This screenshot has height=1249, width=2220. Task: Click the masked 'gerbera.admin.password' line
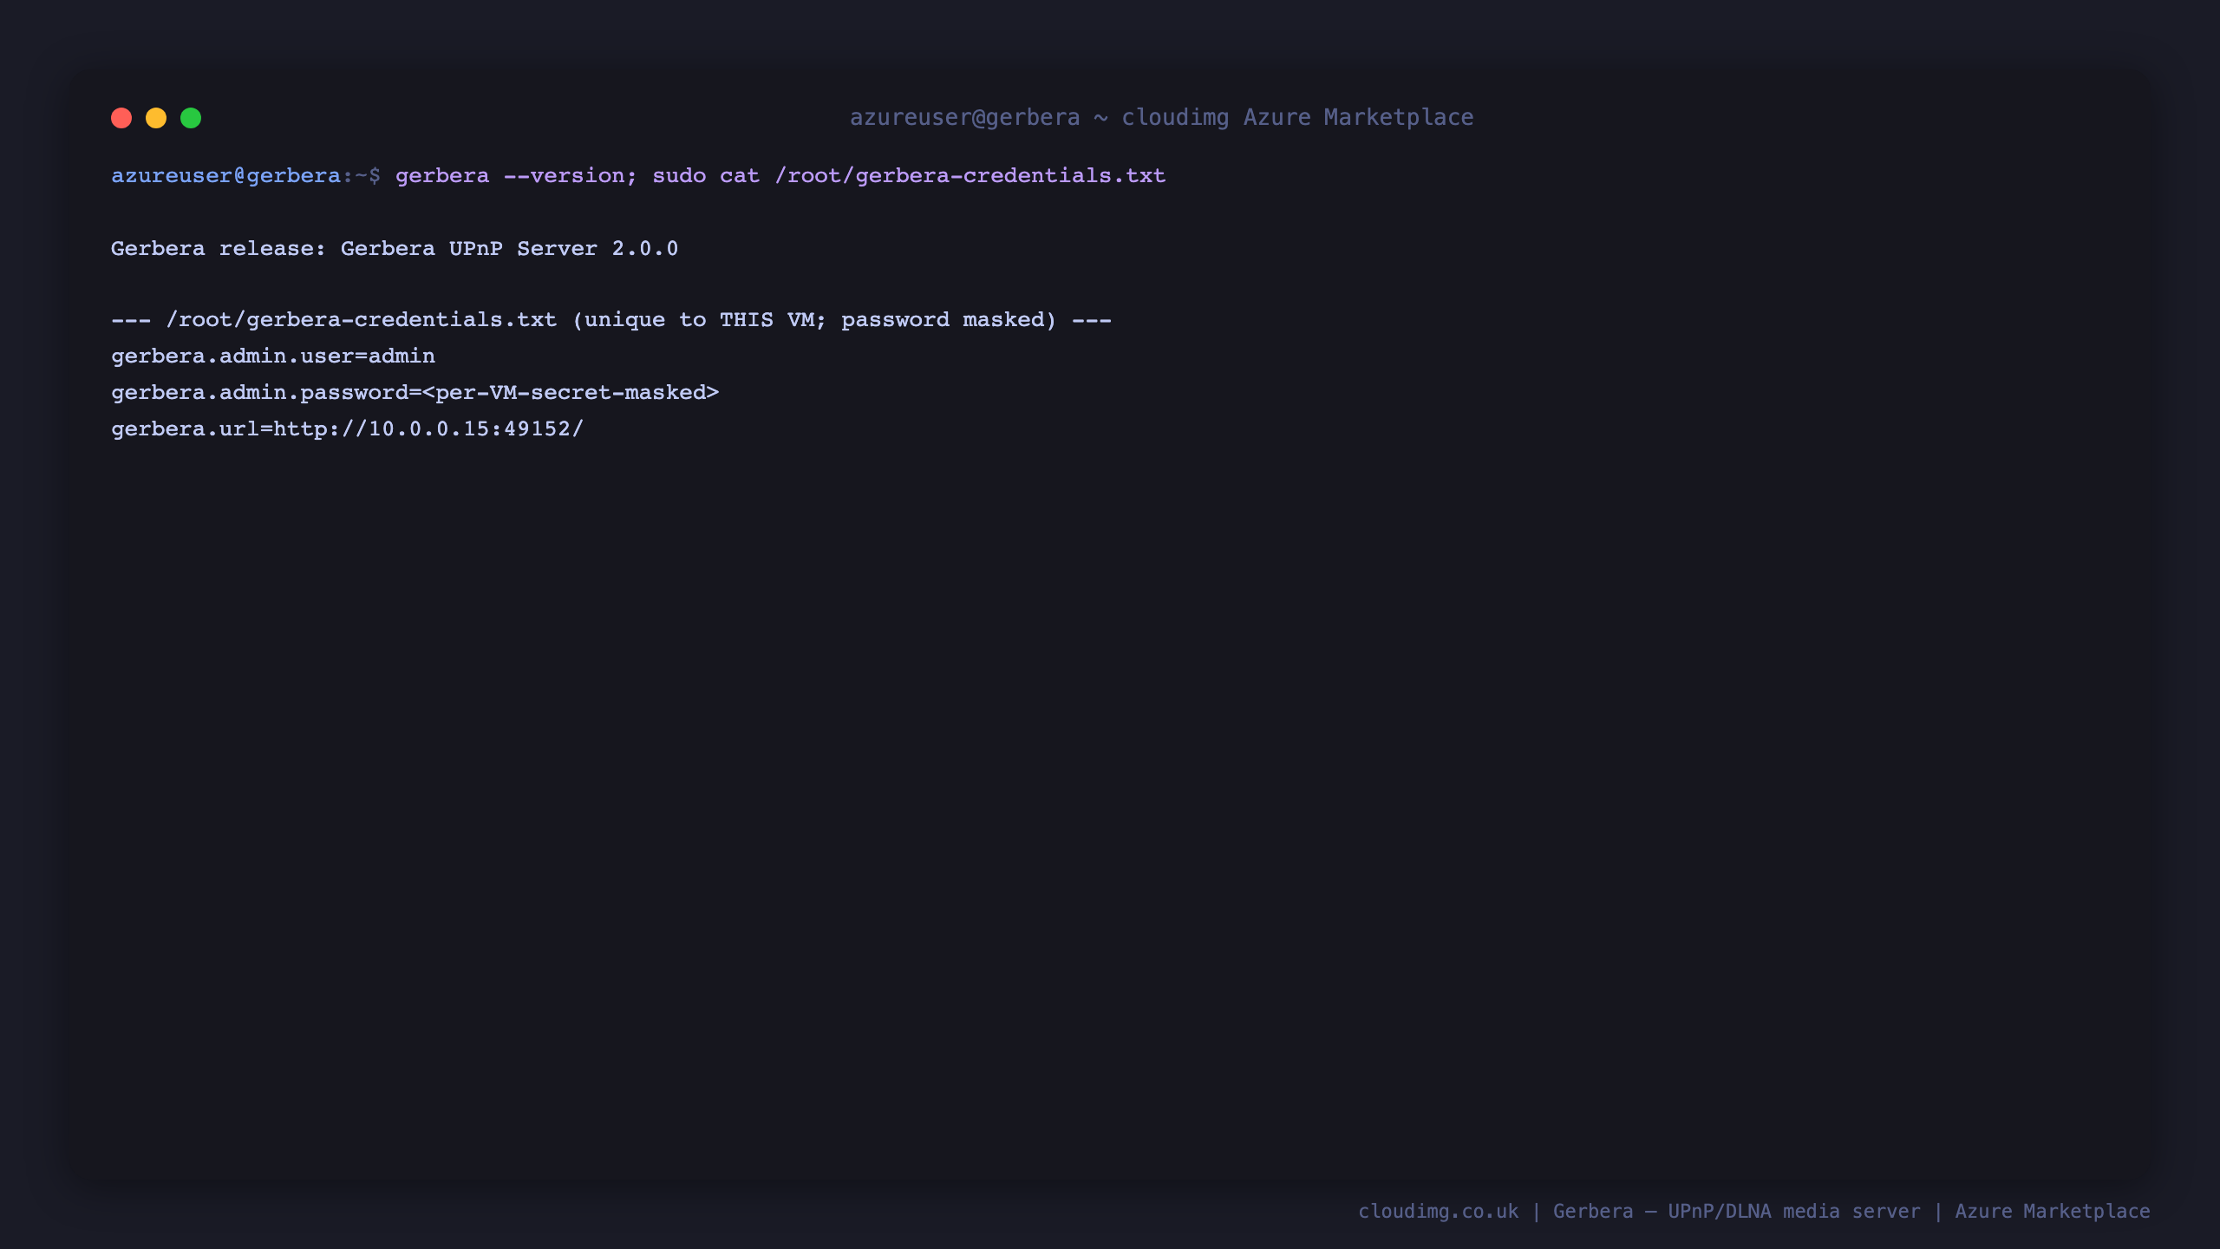[415, 393]
